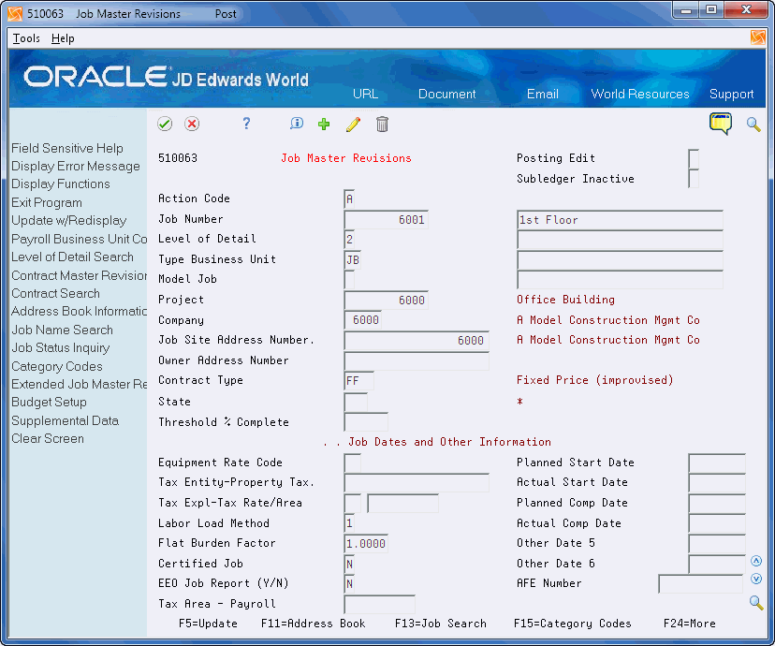Open Contract Search sidebar option

pyautogui.click(x=56, y=294)
